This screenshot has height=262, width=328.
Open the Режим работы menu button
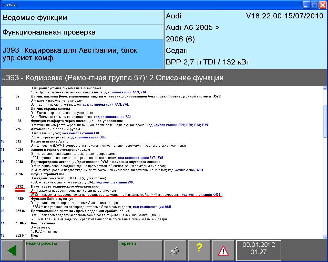[47, 251]
